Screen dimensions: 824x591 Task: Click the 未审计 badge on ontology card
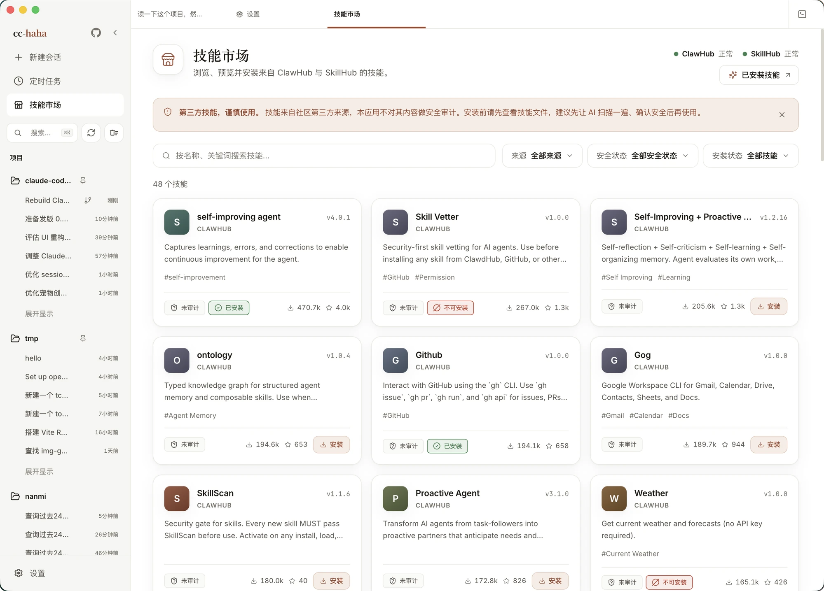click(185, 444)
